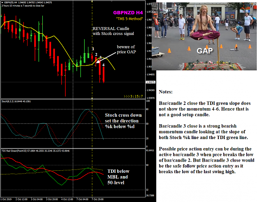This screenshot has height=202, width=257.
Task: Select the Stoch(8,3,3) indicator label
Action: click(x=16, y=101)
